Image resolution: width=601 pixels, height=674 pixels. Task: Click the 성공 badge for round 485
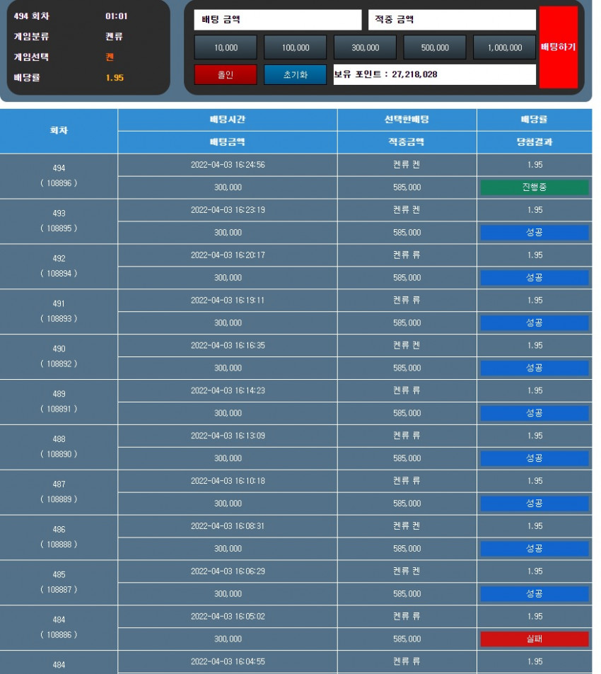tap(535, 593)
